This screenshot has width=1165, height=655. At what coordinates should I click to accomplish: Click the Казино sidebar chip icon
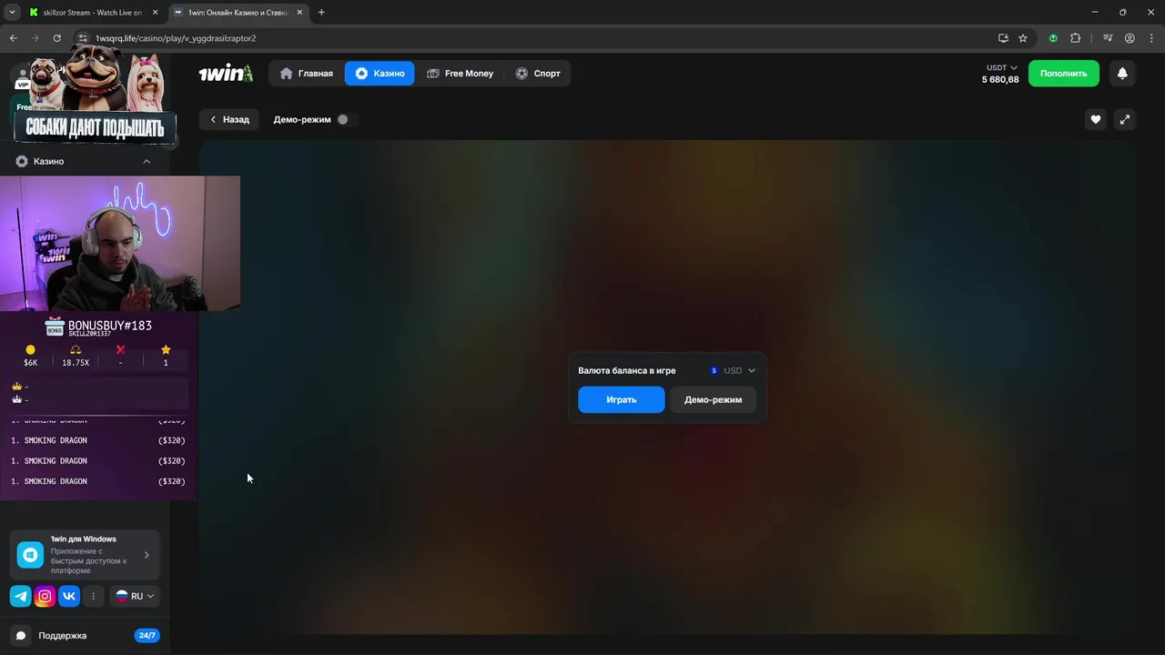point(22,161)
